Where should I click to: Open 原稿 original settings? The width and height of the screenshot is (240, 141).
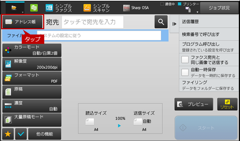(x=32, y=92)
